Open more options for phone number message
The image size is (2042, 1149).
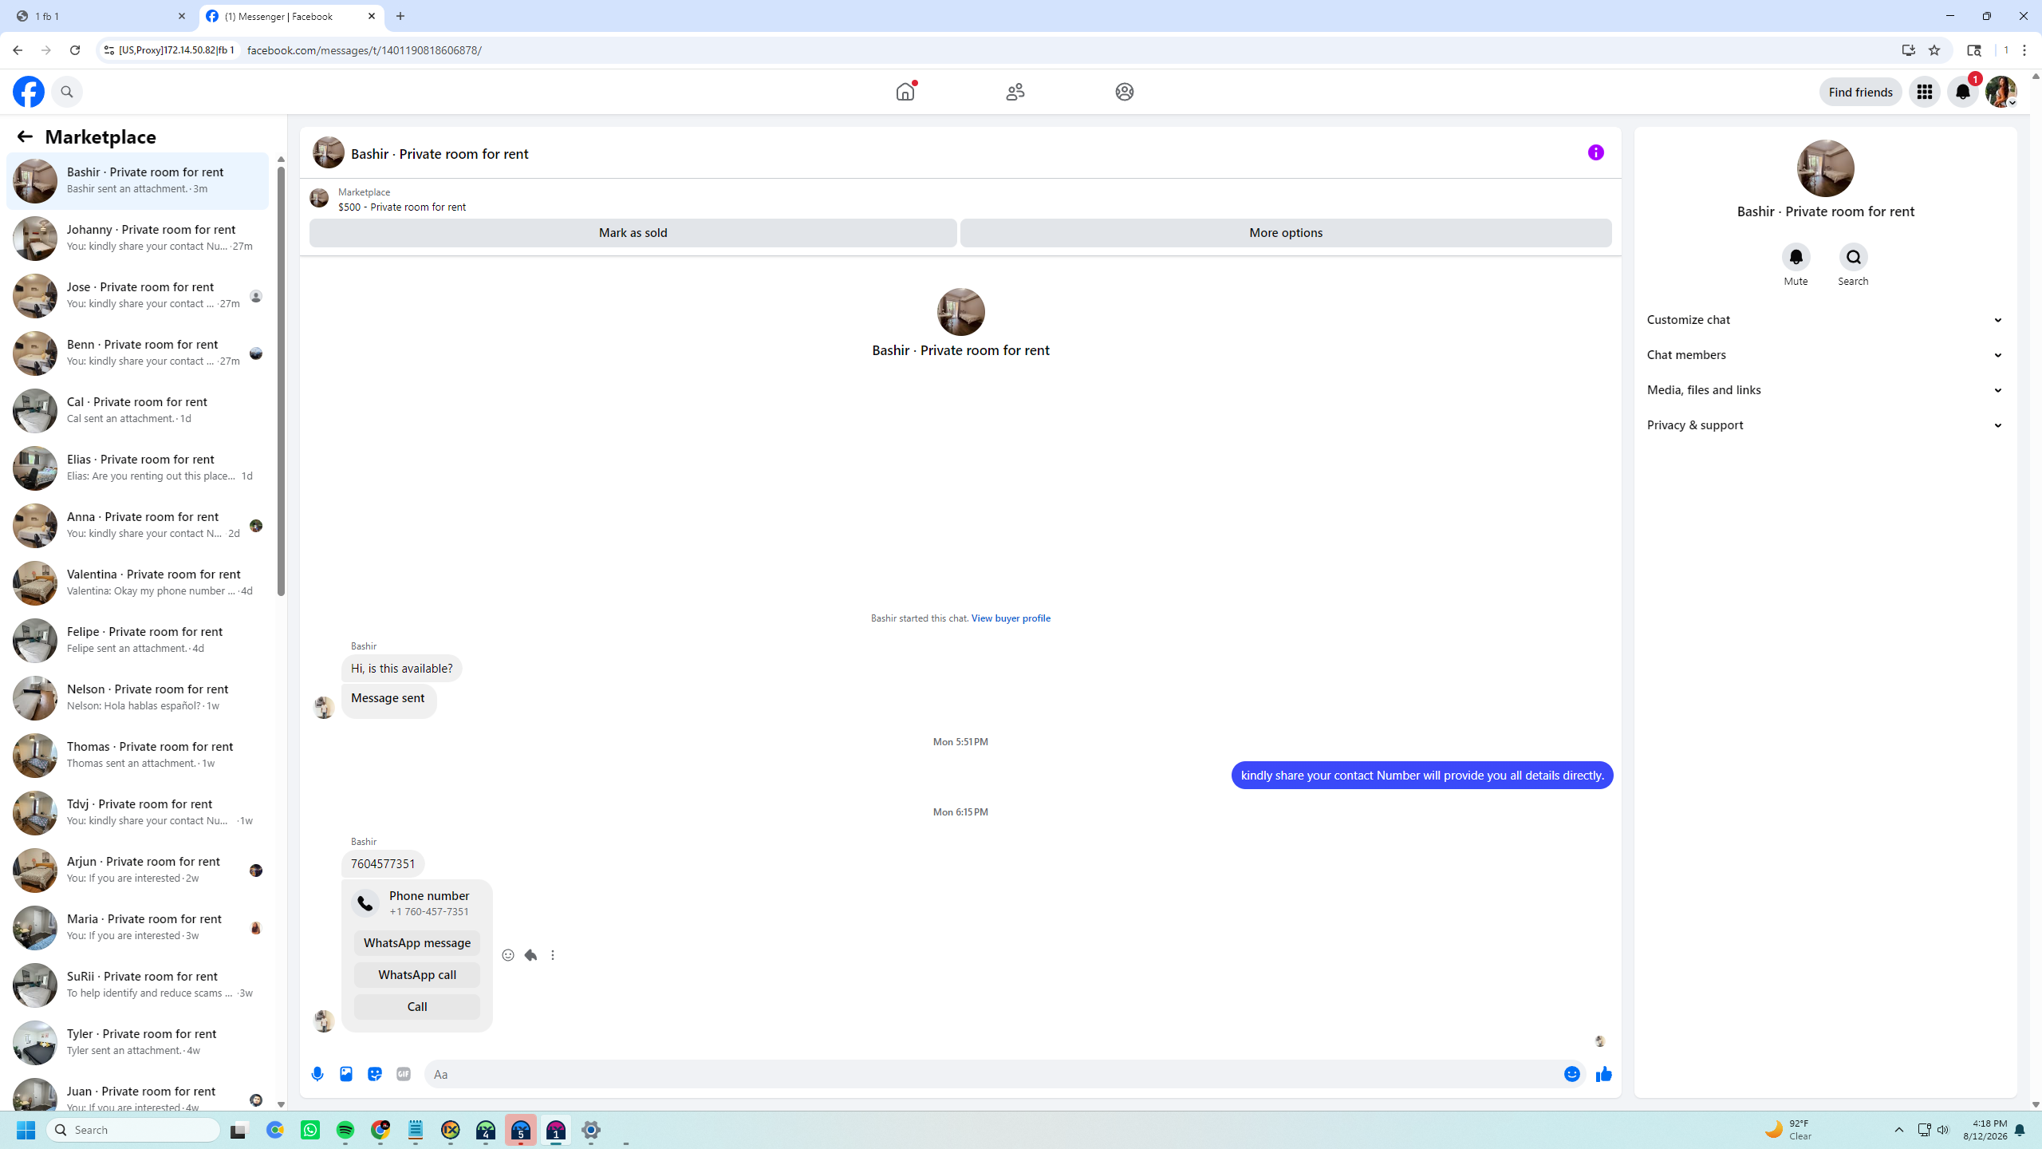point(553,955)
